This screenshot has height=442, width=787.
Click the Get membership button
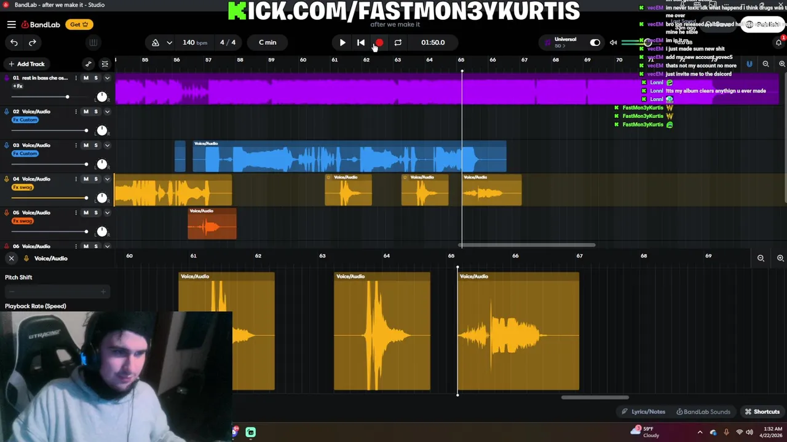point(79,25)
